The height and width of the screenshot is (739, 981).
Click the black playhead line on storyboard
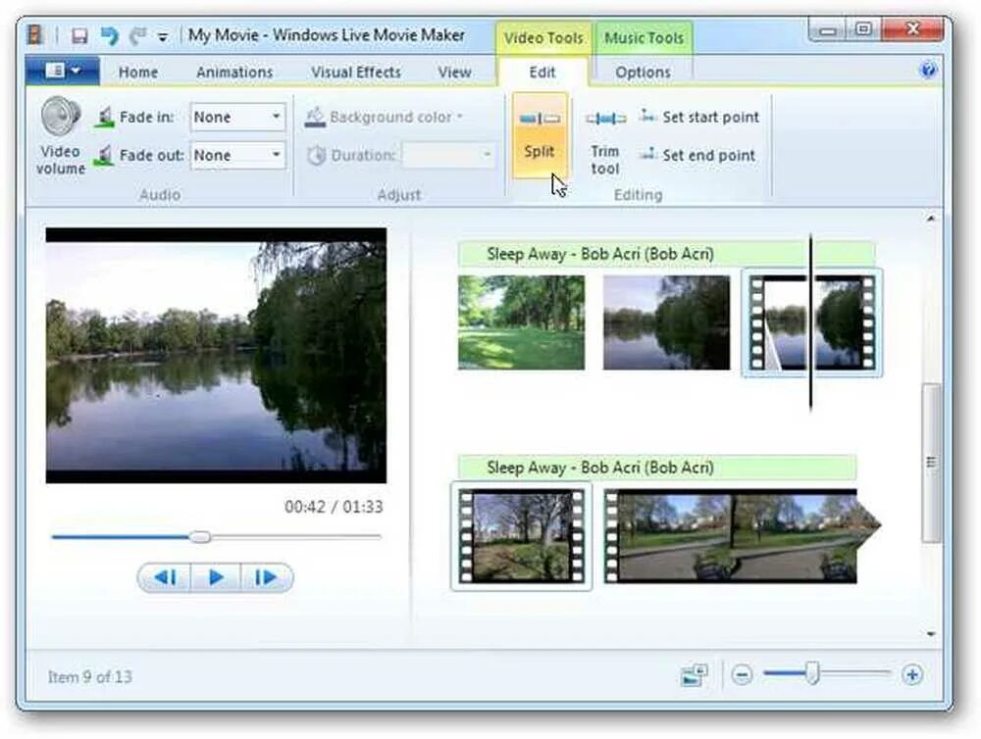pos(811,322)
